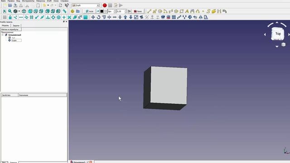Click the create group folder icon
This screenshot has height=163, width=290.
point(78,11)
